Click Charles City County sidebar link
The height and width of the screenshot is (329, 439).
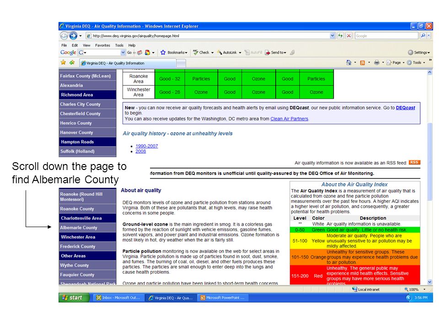point(87,104)
